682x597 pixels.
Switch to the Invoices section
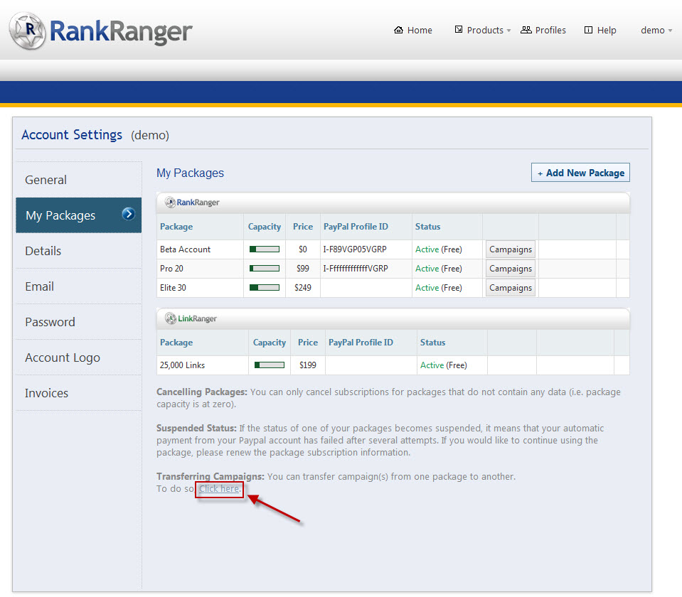pyautogui.click(x=47, y=393)
